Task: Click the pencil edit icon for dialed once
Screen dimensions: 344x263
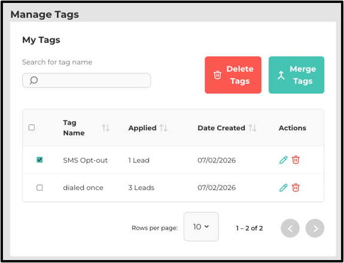Action: point(283,188)
